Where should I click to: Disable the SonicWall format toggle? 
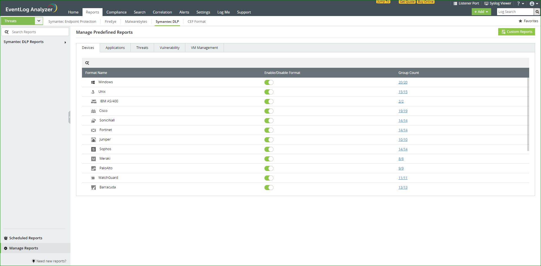[269, 121]
